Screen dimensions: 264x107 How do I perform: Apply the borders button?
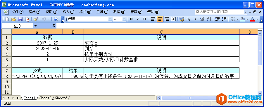point(232,19)
